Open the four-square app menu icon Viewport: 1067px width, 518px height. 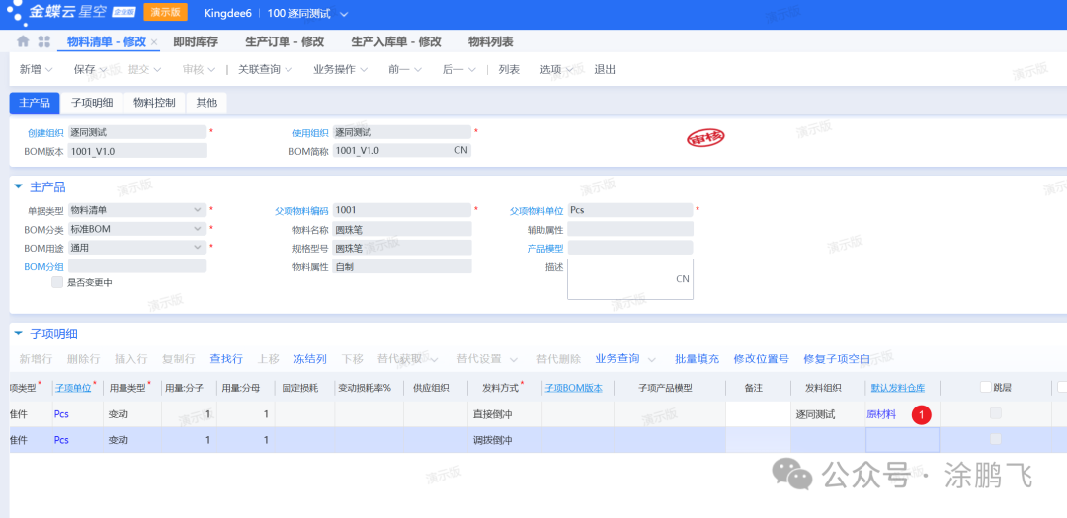[x=44, y=42]
